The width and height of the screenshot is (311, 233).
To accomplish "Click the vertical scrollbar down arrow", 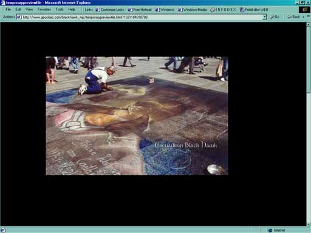I will pos(309,224).
